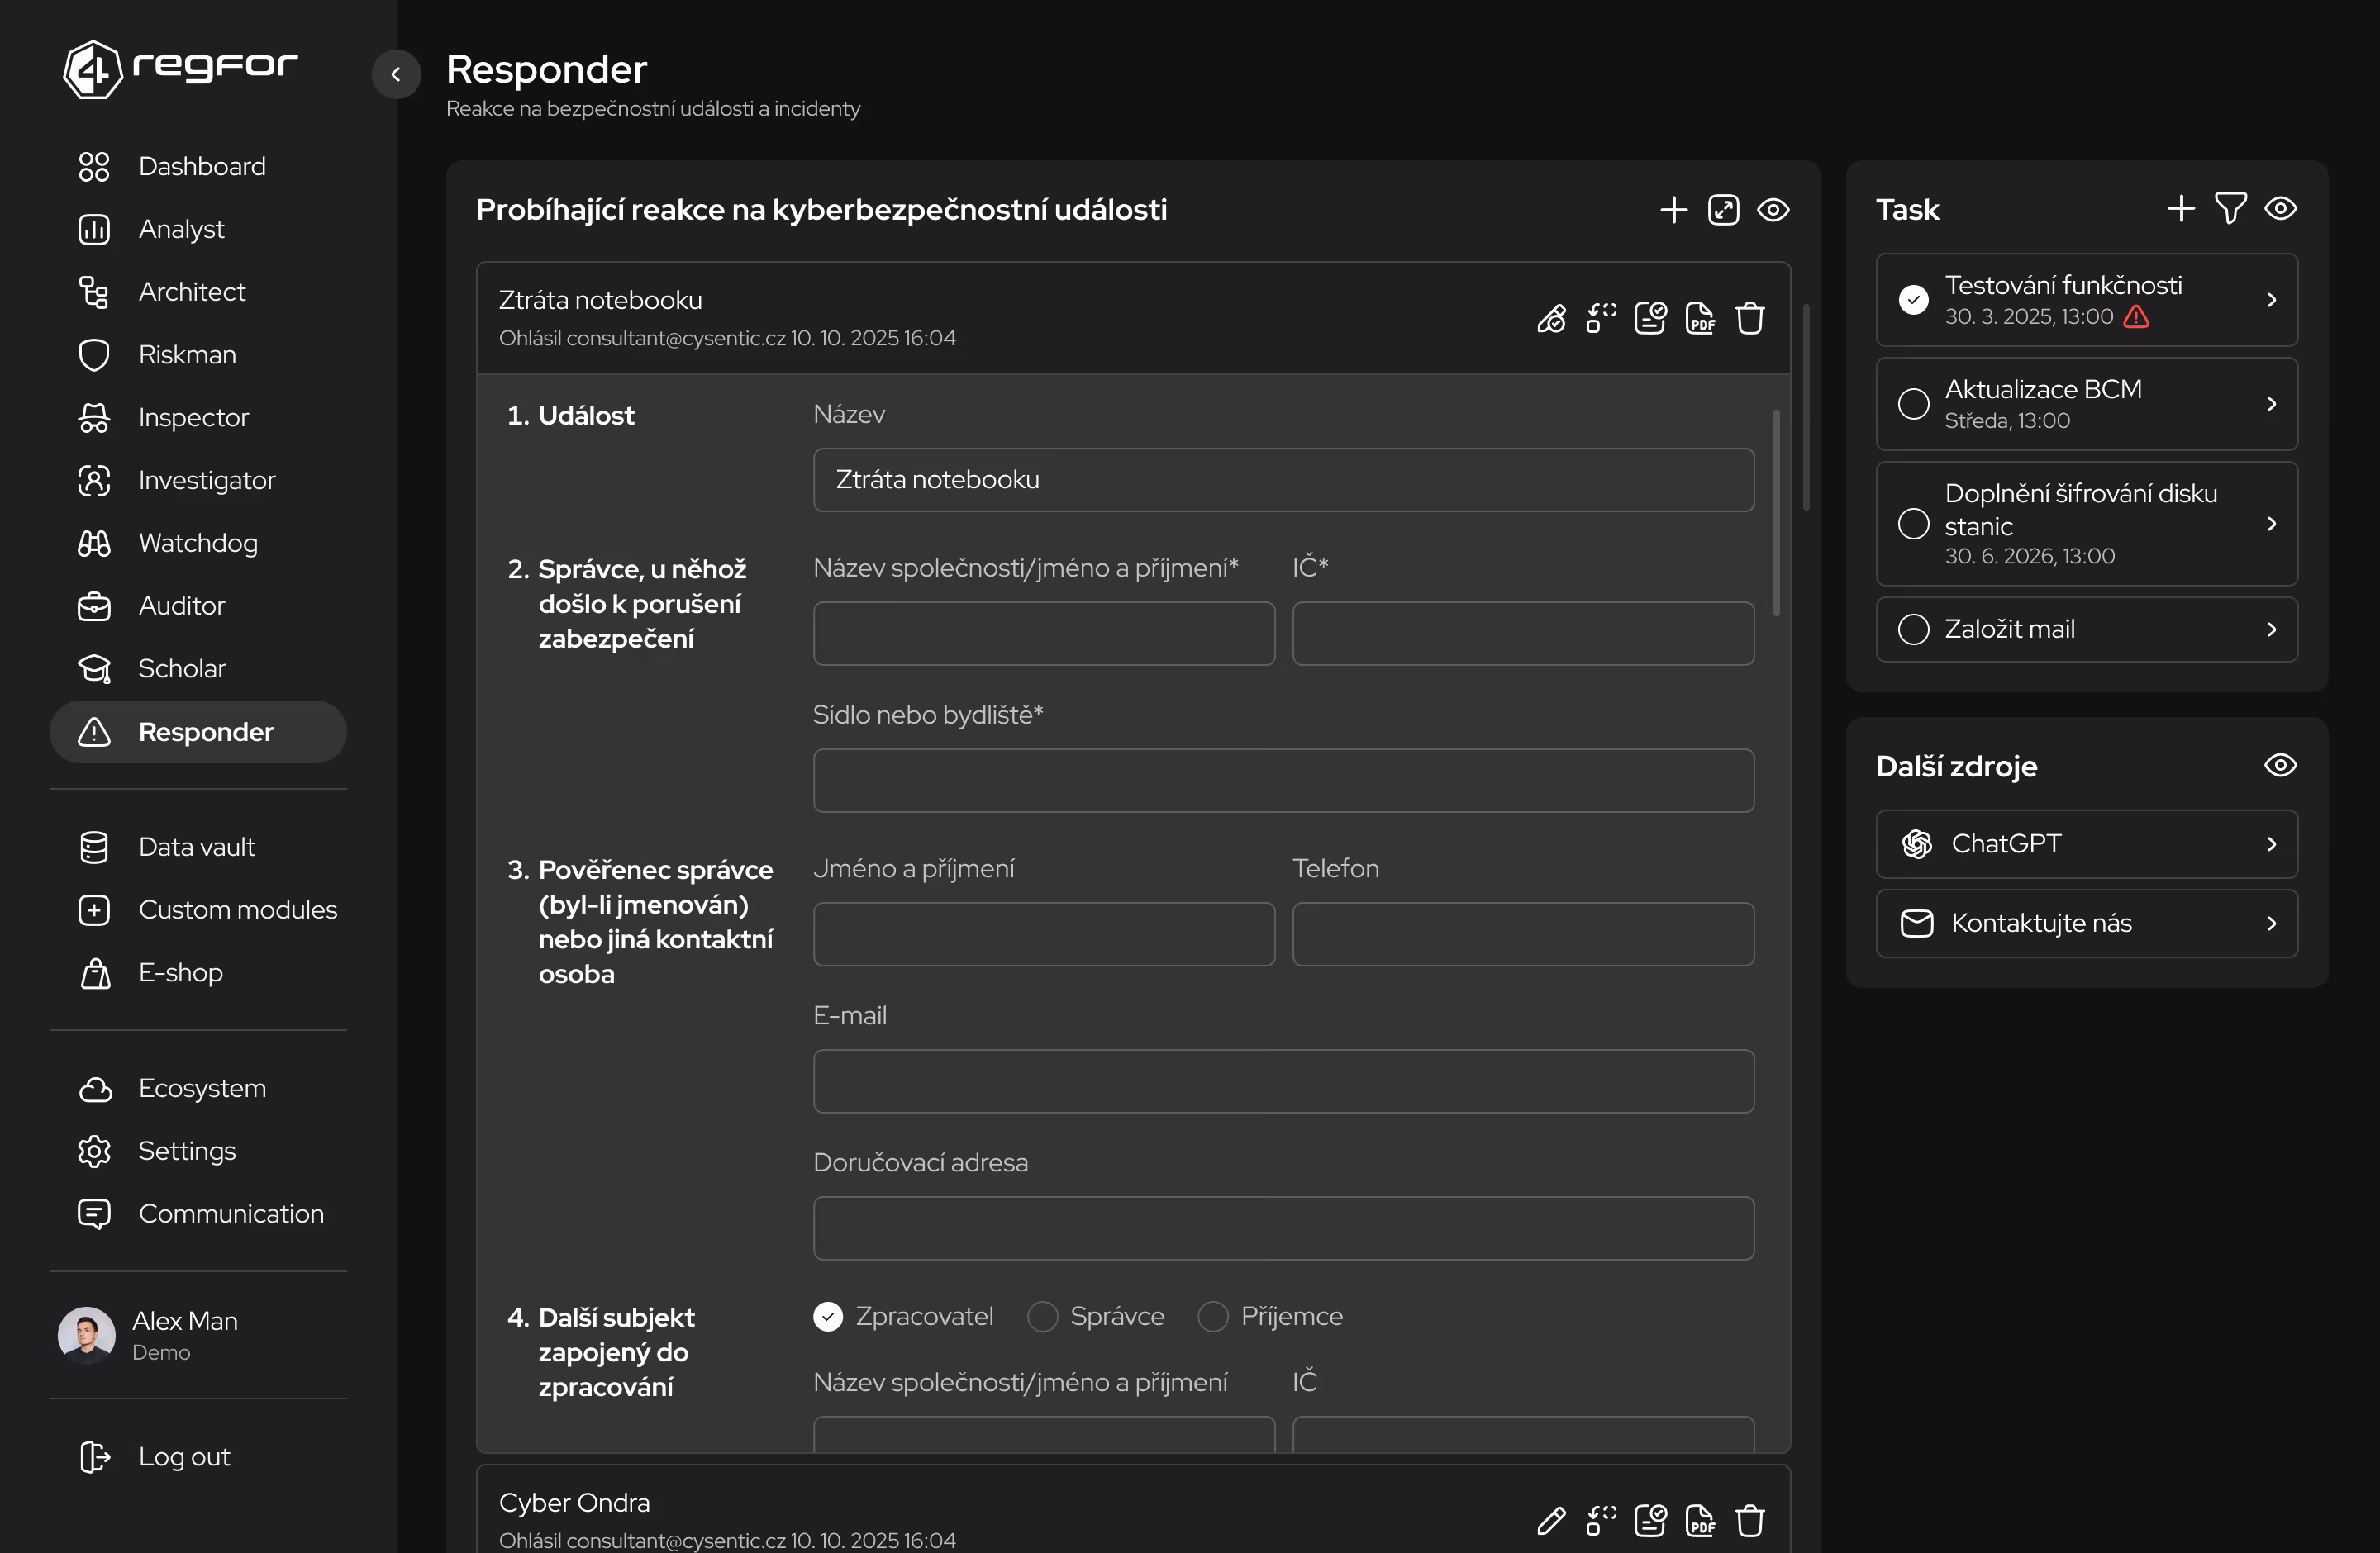Add a new task
The width and height of the screenshot is (2380, 1553).
(2181, 208)
